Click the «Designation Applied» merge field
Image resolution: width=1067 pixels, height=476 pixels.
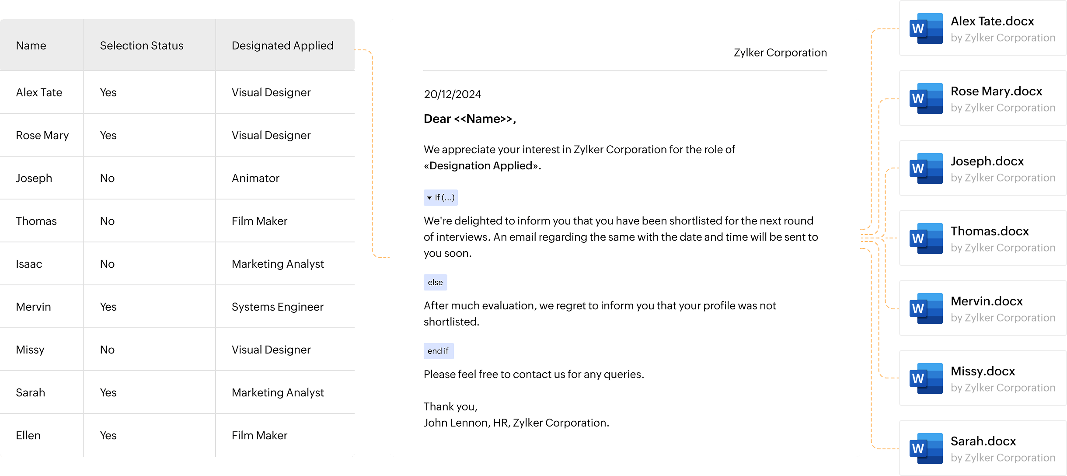pyautogui.click(x=482, y=166)
